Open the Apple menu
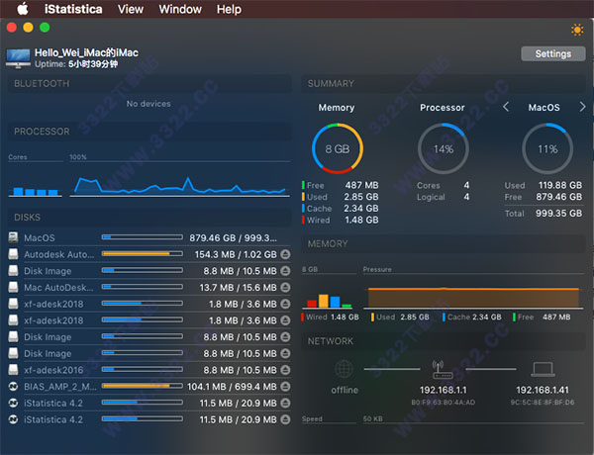Viewport: 594px width, 455px height. pos(23,9)
